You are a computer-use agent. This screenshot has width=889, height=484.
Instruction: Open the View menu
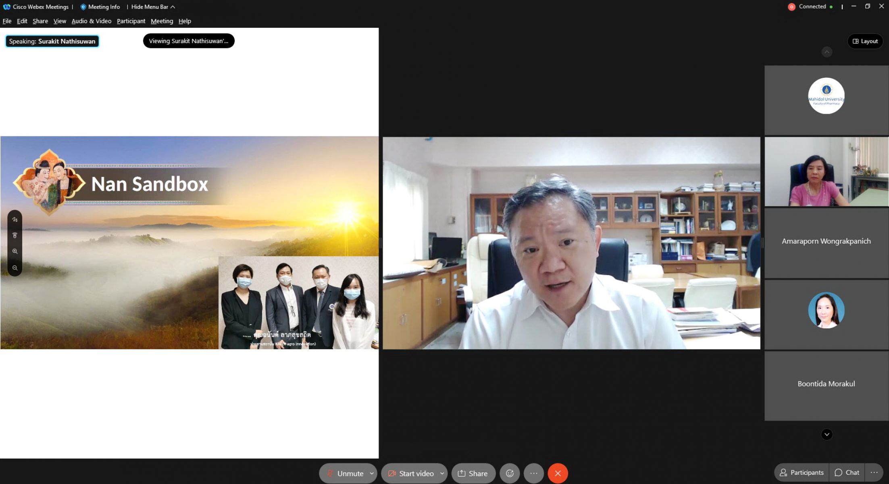60,21
